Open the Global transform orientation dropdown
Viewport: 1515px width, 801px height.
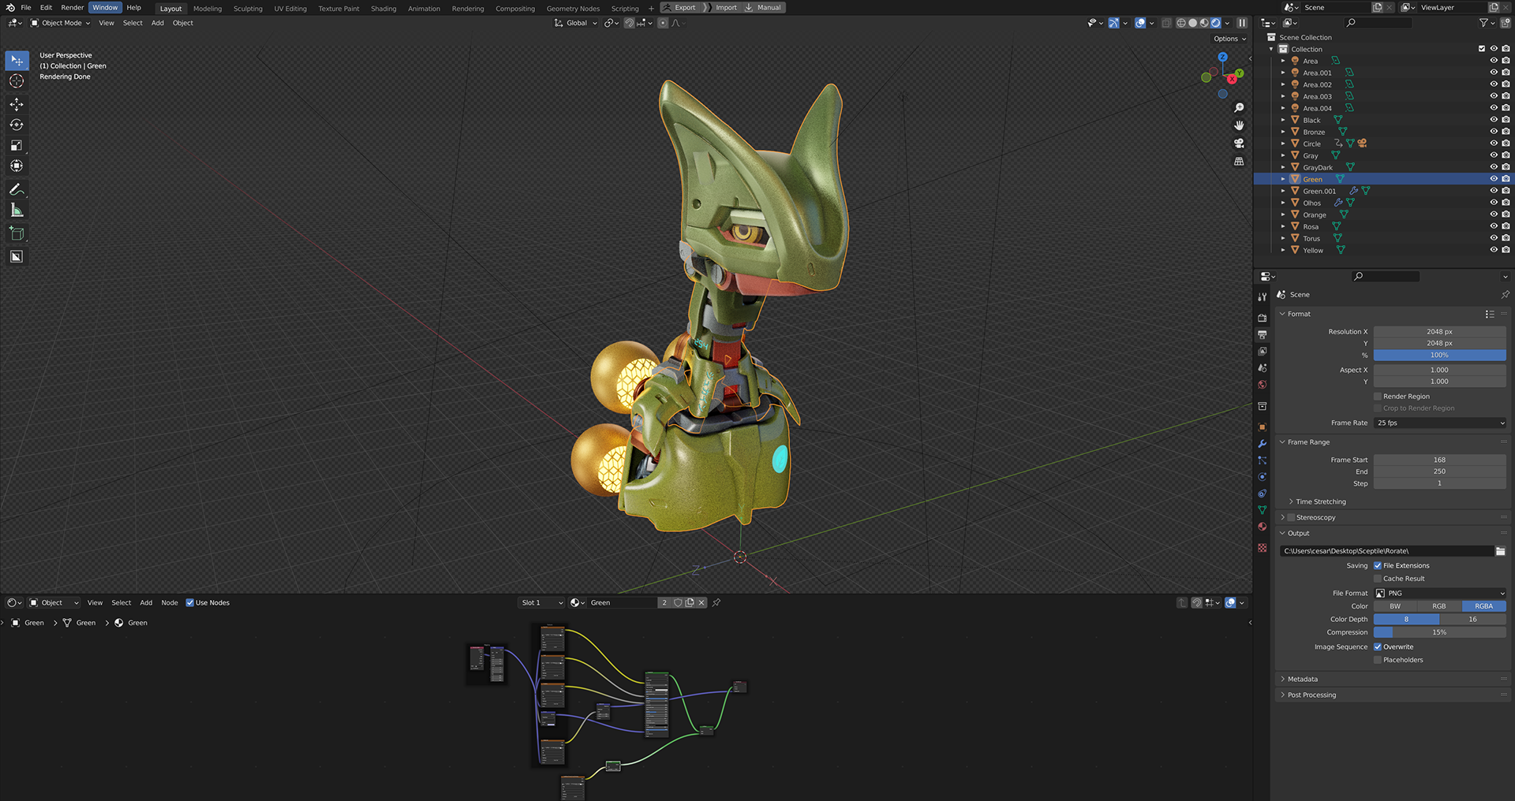pos(576,23)
